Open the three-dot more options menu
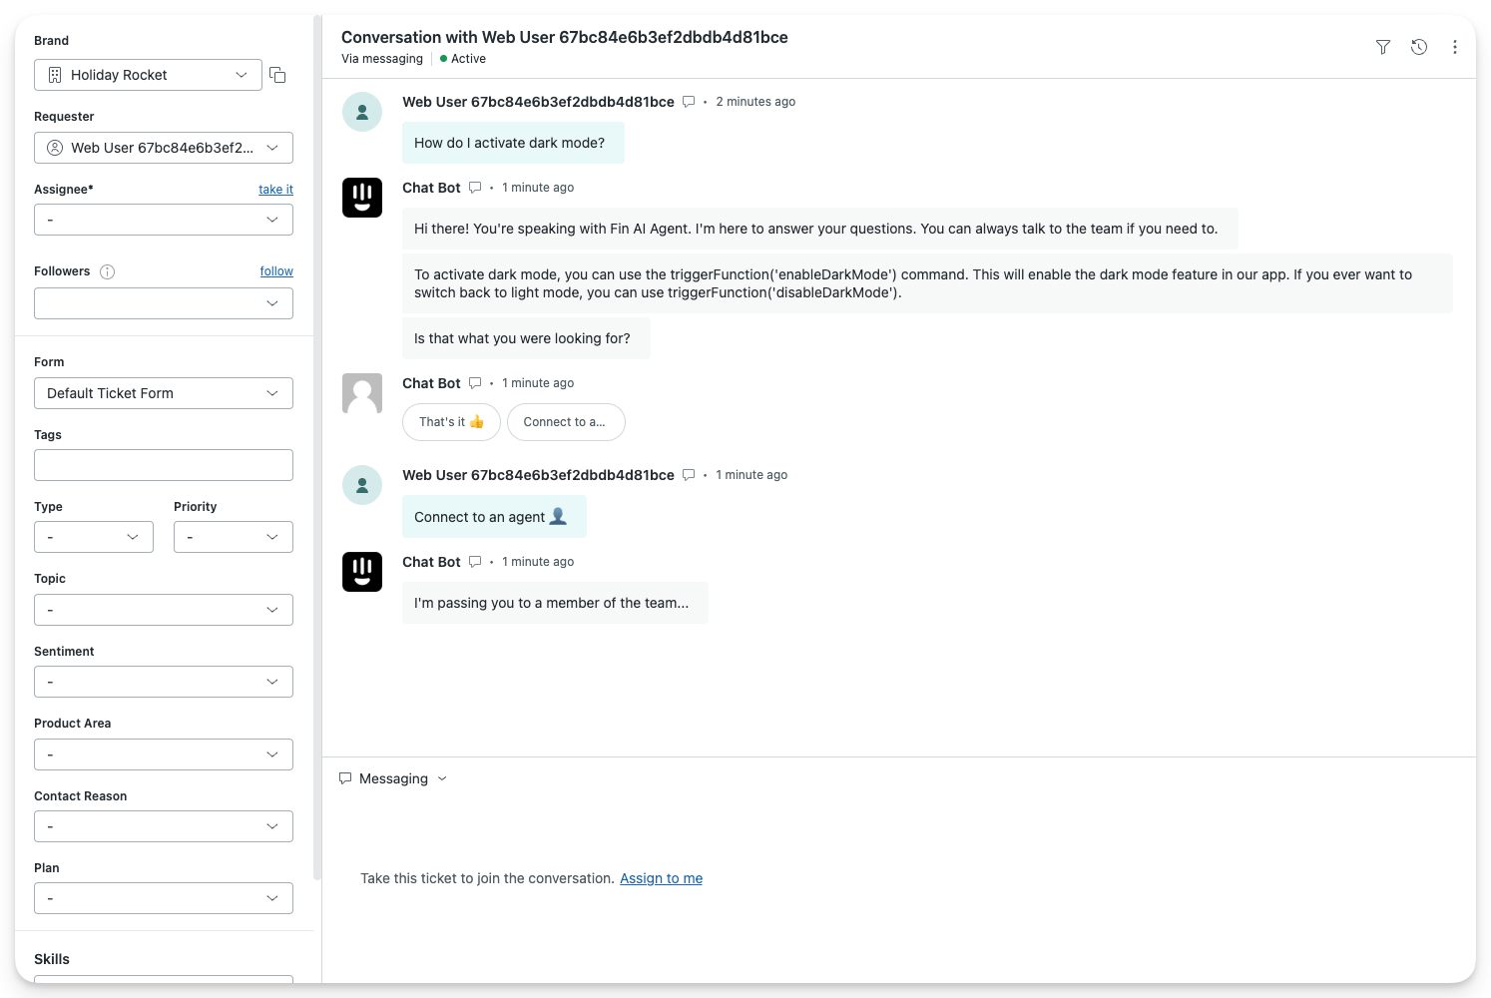 1454,47
